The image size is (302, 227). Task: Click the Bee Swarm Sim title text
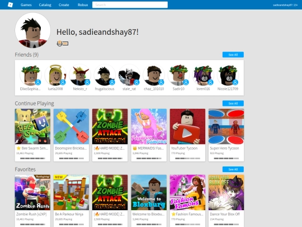tap(32, 148)
